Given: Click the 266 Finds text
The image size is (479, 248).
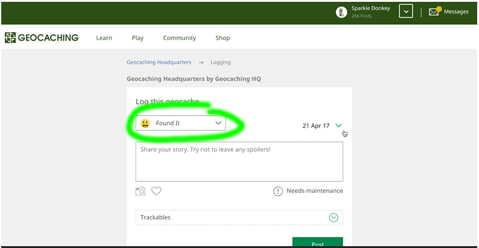Looking at the screenshot, I should point(362,16).
